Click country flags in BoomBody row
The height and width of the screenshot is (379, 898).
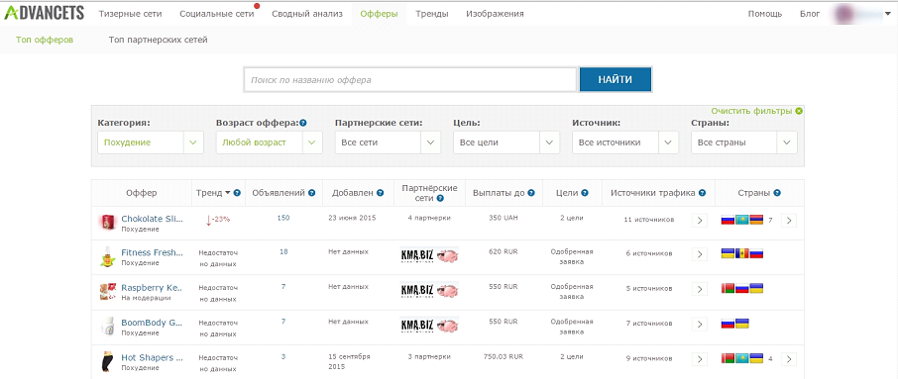[735, 324]
